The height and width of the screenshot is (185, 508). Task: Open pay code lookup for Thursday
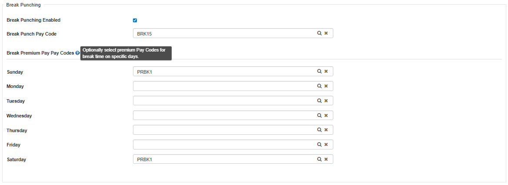(x=319, y=130)
